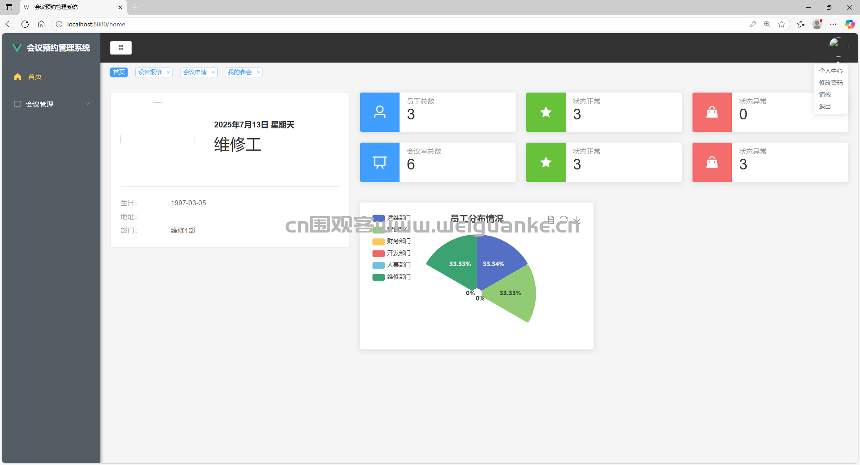The height and width of the screenshot is (465, 860).
Task: Click the red bag icon showing 状态异常 3
Action: (712, 162)
